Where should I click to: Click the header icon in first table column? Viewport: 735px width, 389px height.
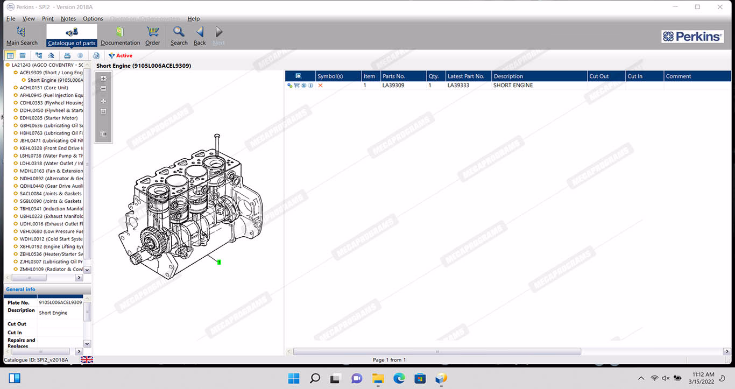point(299,76)
